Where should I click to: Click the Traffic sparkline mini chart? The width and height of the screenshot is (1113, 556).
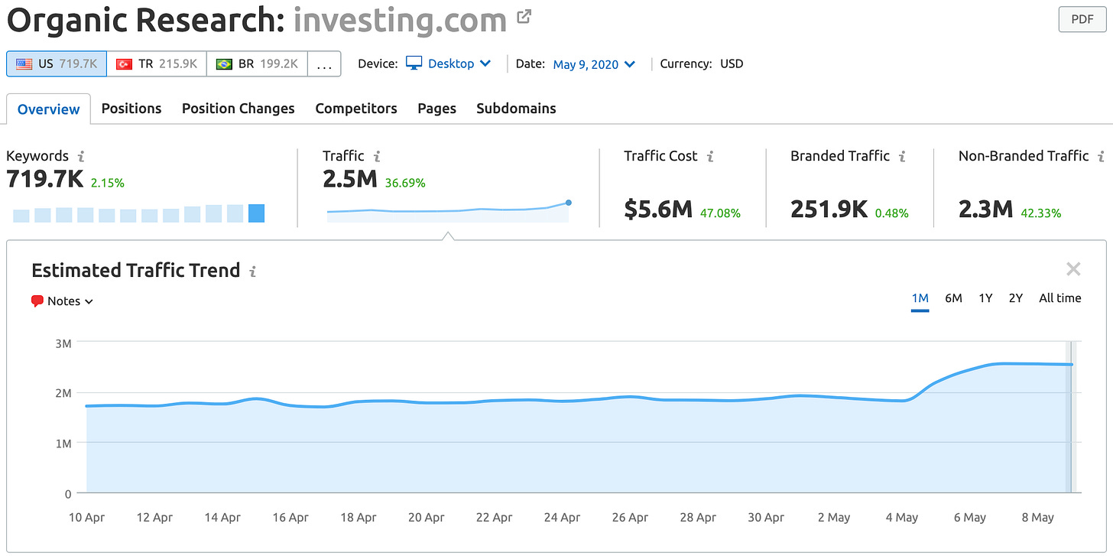click(x=448, y=211)
